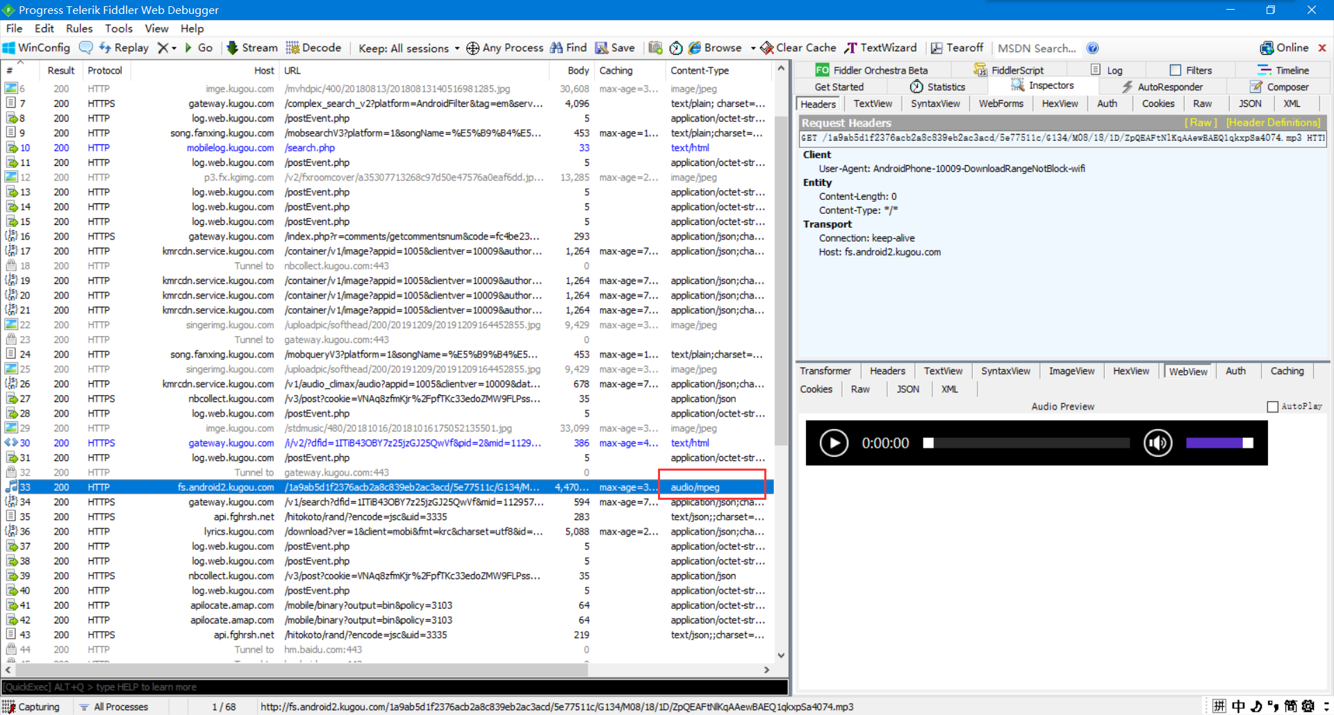This screenshot has height=715, width=1334.
Task: Click the Online status indicator
Action: (1284, 48)
